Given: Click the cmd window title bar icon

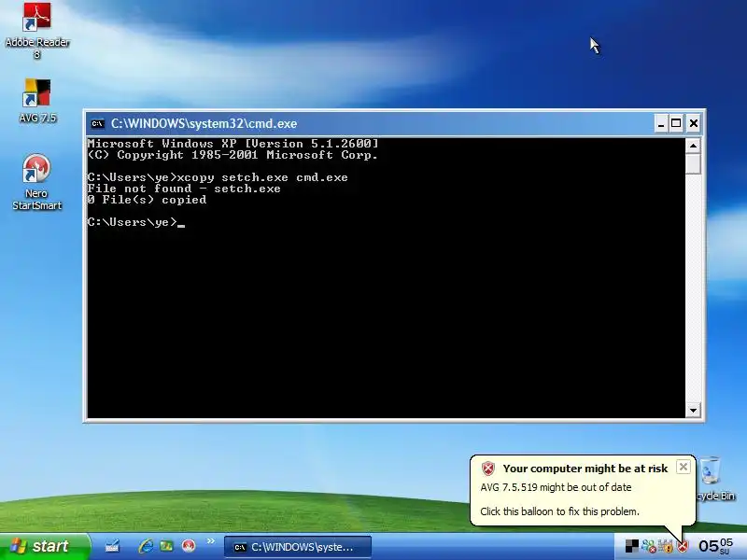Looking at the screenshot, I should click(x=98, y=124).
